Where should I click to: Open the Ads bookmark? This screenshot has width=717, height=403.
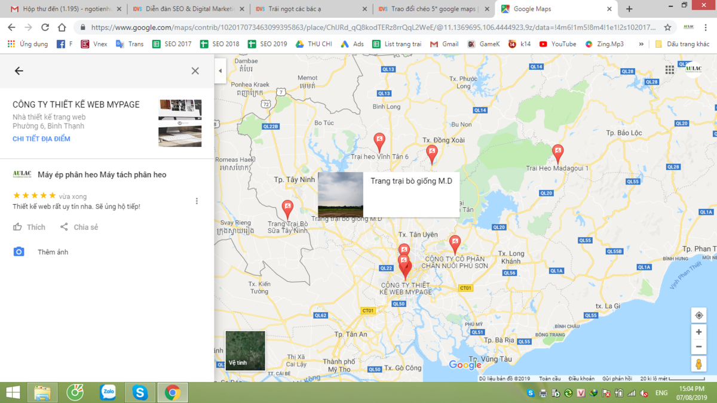point(352,44)
